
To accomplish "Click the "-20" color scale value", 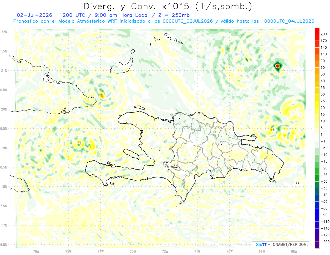I will 324,168.
